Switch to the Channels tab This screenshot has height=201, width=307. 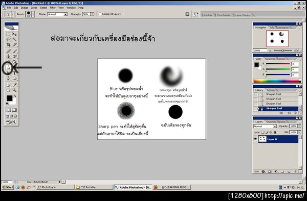click(271, 121)
